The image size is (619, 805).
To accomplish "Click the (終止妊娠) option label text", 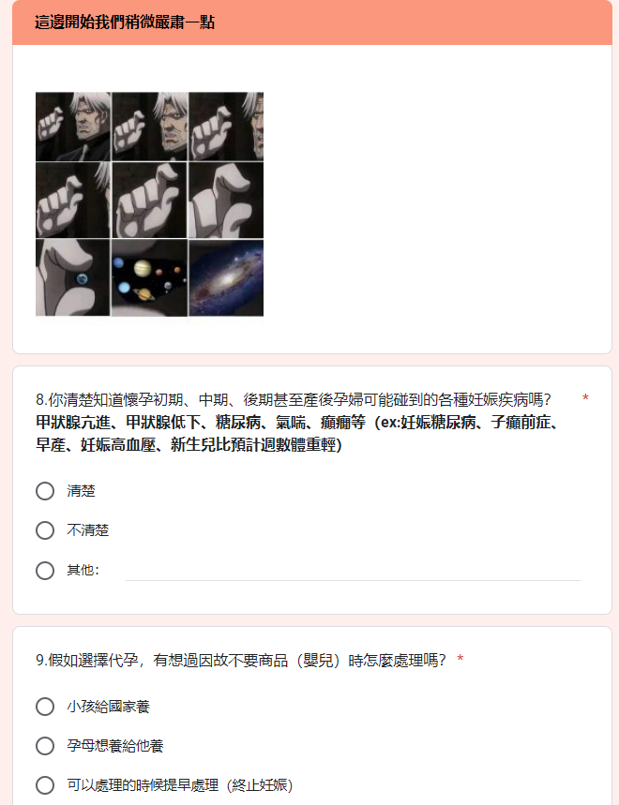I will coord(180,785).
